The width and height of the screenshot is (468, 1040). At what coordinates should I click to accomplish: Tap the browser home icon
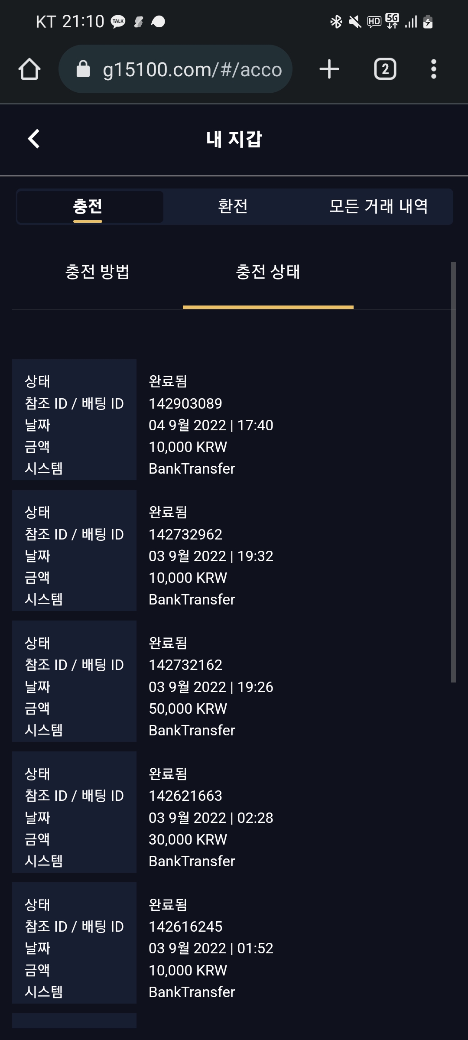pyautogui.click(x=29, y=69)
